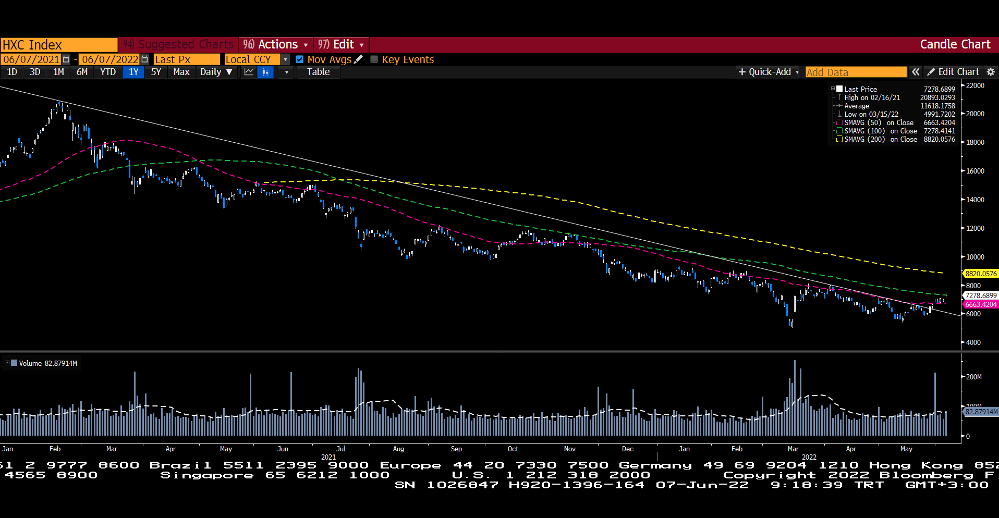Viewport: 999px width, 518px height.
Task: Expand Local CCY currency dropdown arrow
Action: (285, 59)
